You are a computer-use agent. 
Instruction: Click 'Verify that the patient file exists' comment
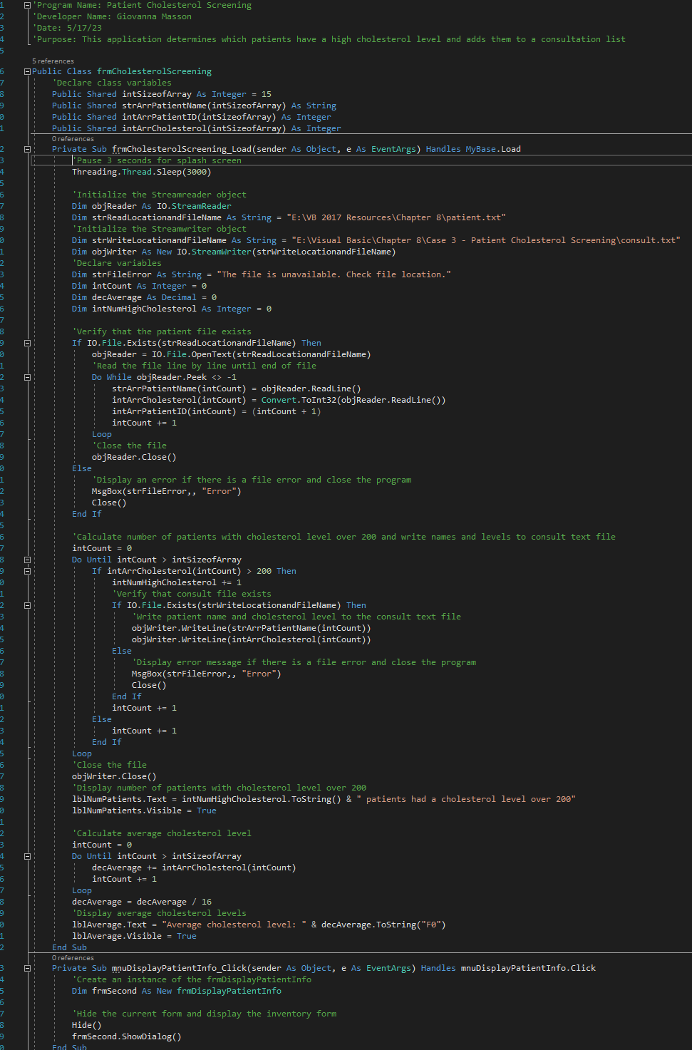click(x=162, y=331)
